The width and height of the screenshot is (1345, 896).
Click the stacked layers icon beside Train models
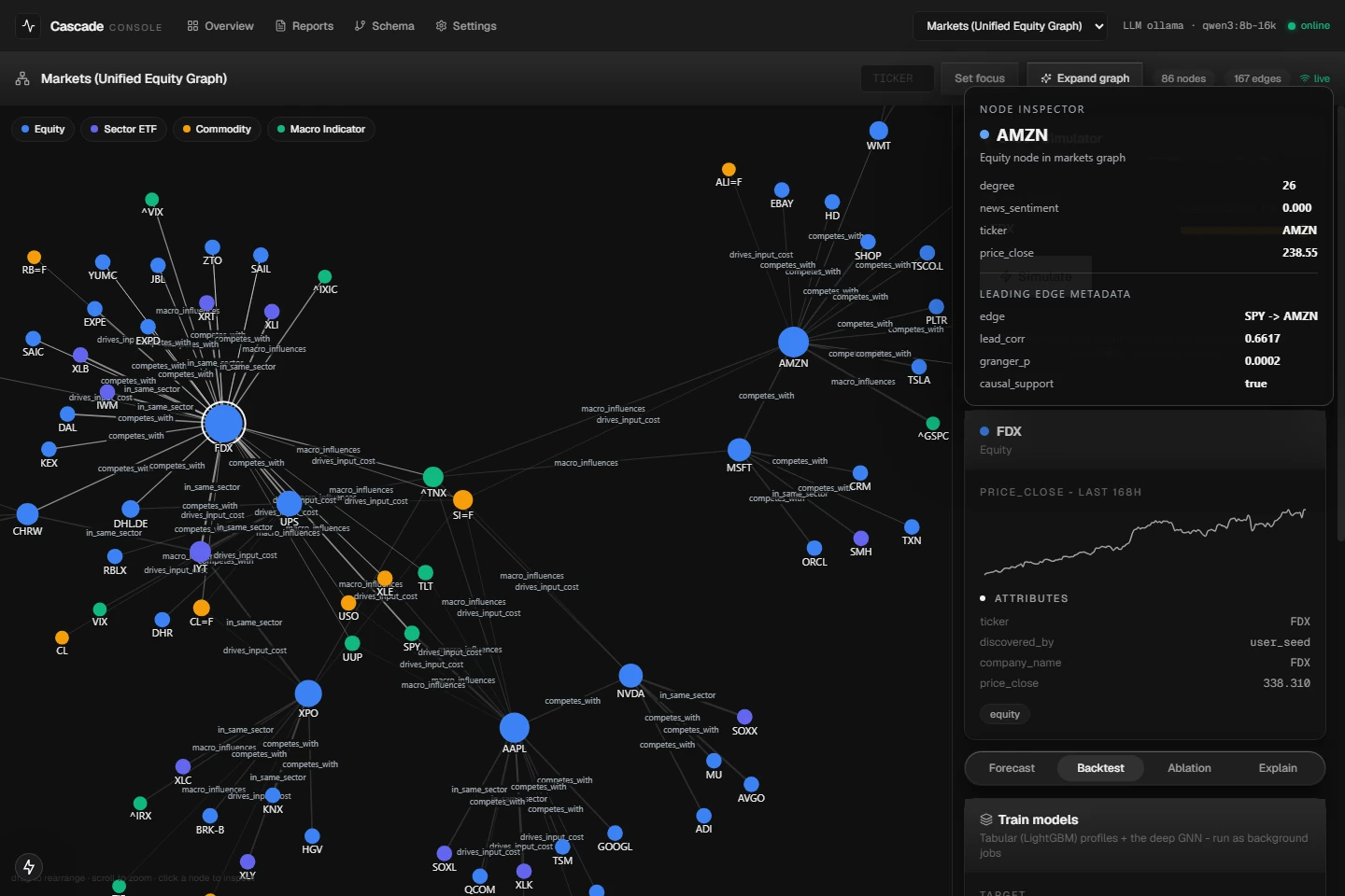pos(986,819)
